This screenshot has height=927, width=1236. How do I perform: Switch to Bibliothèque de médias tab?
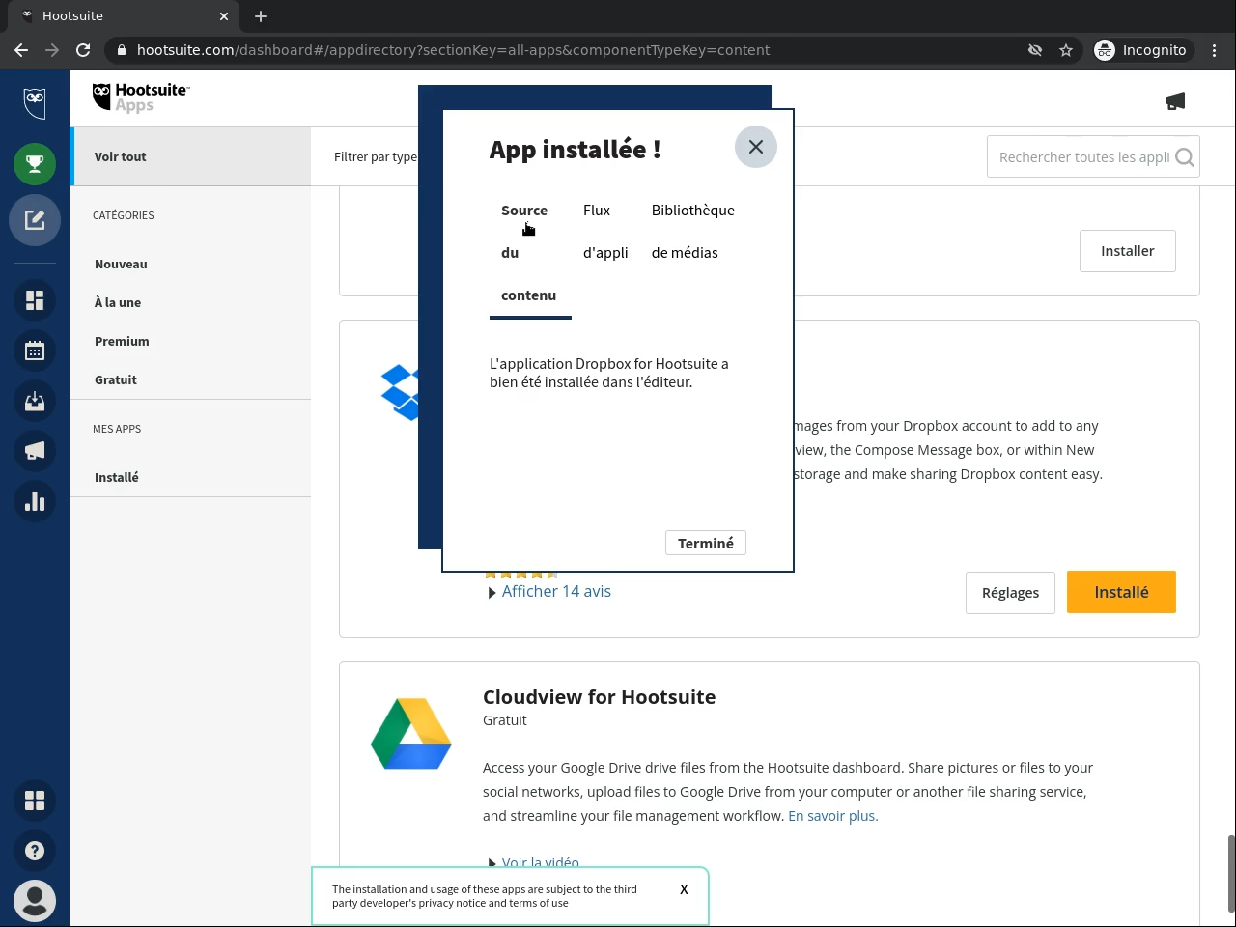coord(692,232)
